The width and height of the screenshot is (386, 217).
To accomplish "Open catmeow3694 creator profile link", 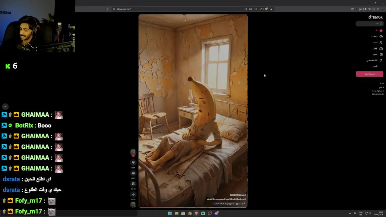I will coord(238,195).
